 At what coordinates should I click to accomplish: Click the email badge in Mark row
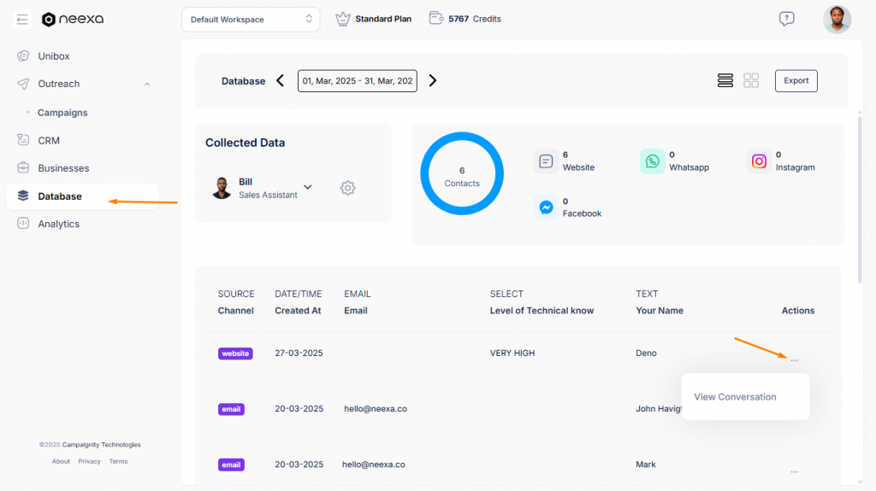point(231,465)
